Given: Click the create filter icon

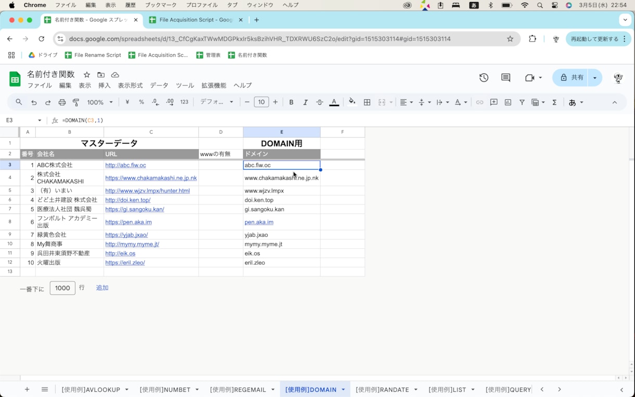Looking at the screenshot, I should pos(522,103).
